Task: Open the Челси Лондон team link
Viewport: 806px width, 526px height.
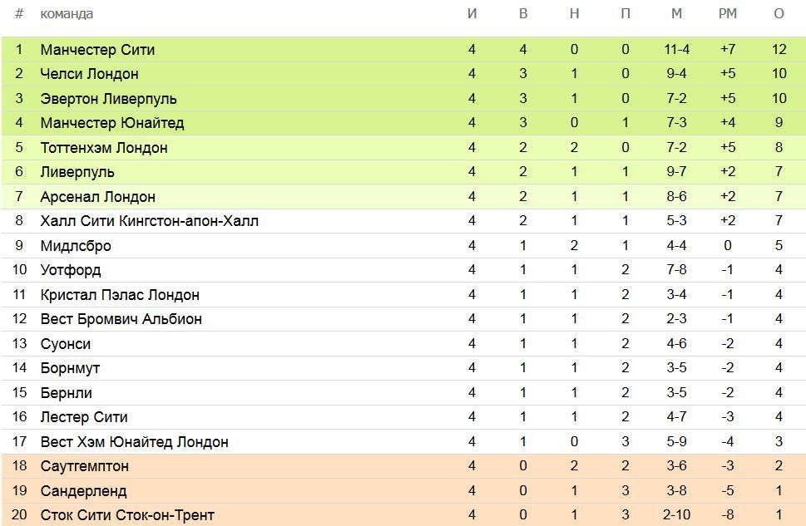Action: click(x=89, y=74)
